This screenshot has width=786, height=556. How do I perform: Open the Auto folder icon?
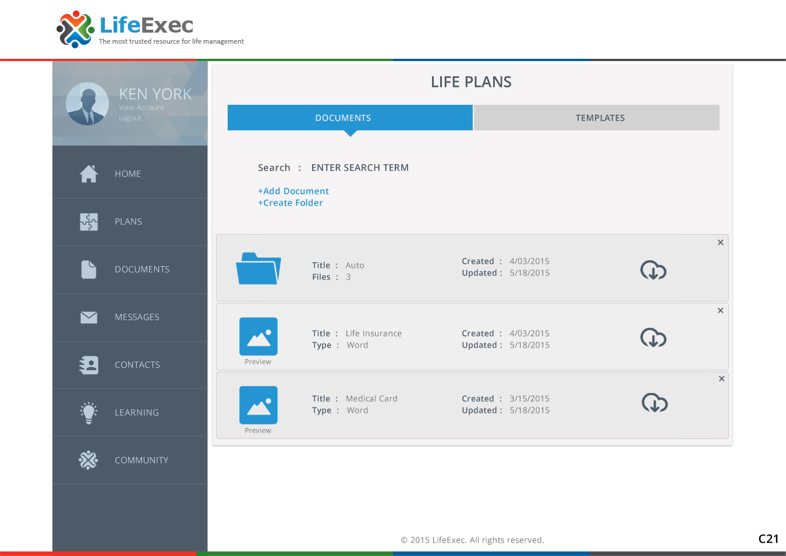tap(258, 268)
